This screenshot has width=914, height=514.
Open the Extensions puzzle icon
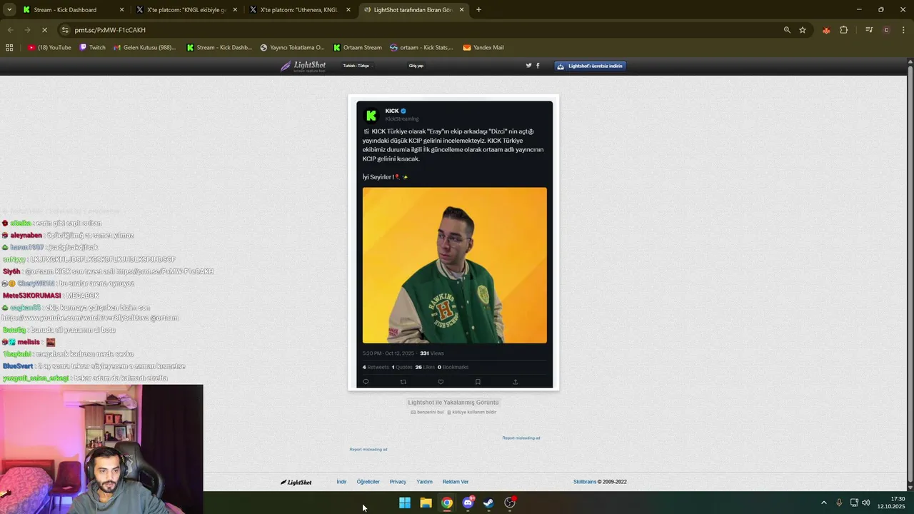843,30
